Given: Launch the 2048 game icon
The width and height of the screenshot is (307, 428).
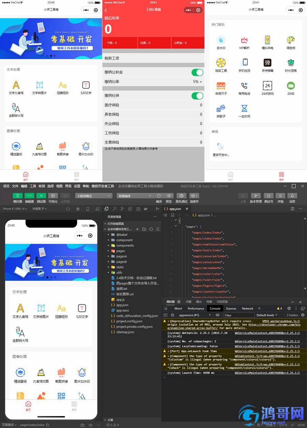Looking at the screenshot, I should [x=291, y=85].
